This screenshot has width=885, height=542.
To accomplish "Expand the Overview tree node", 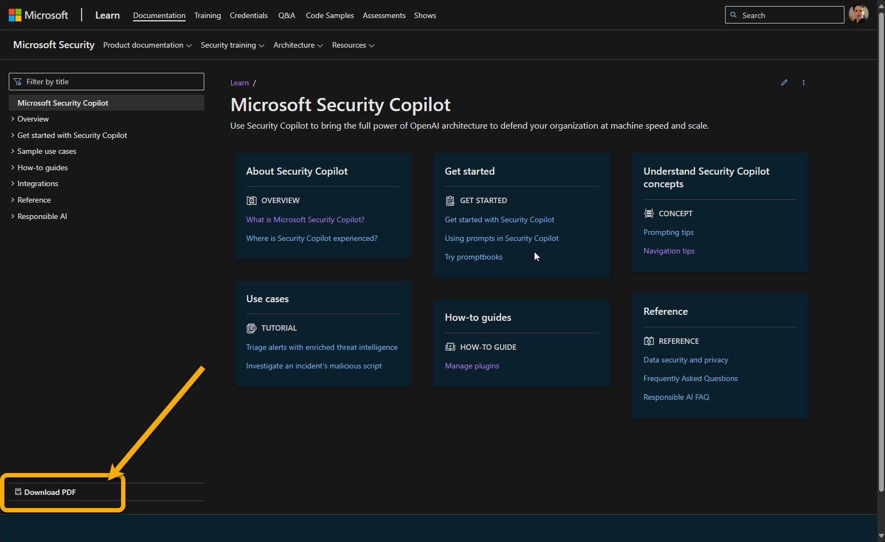I will (13, 119).
